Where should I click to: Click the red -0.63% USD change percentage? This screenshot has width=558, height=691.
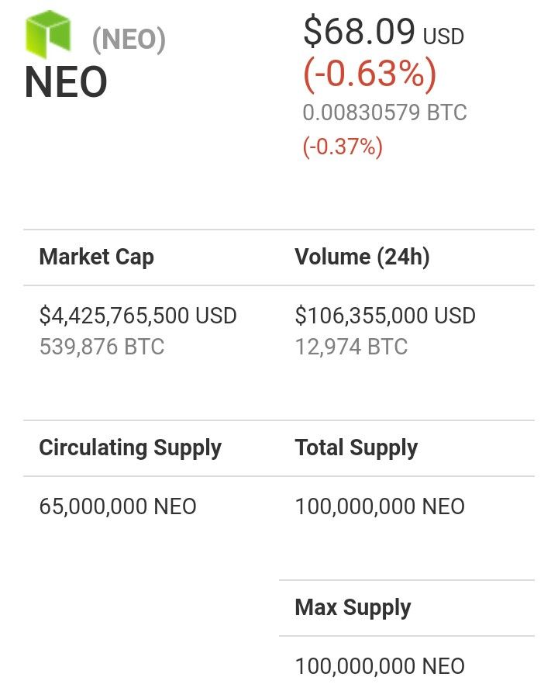tap(370, 74)
